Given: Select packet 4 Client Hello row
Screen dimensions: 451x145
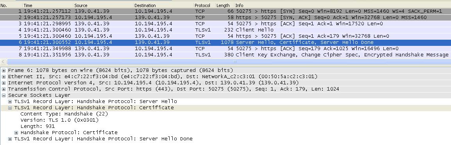Looking at the screenshot, I should click(x=225, y=30).
